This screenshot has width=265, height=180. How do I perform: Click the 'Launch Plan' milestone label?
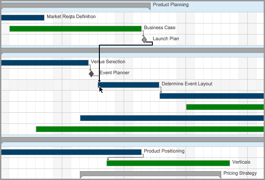[x=166, y=38]
